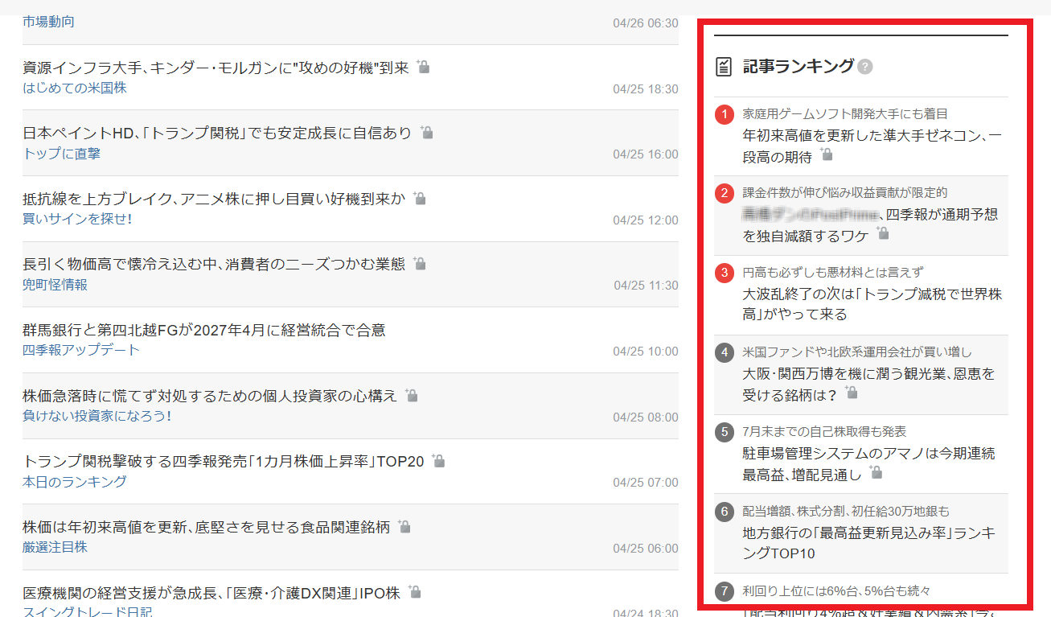Click the 記事ランキング section heading
Screen dimensions: 1051x617
click(798, 67)
